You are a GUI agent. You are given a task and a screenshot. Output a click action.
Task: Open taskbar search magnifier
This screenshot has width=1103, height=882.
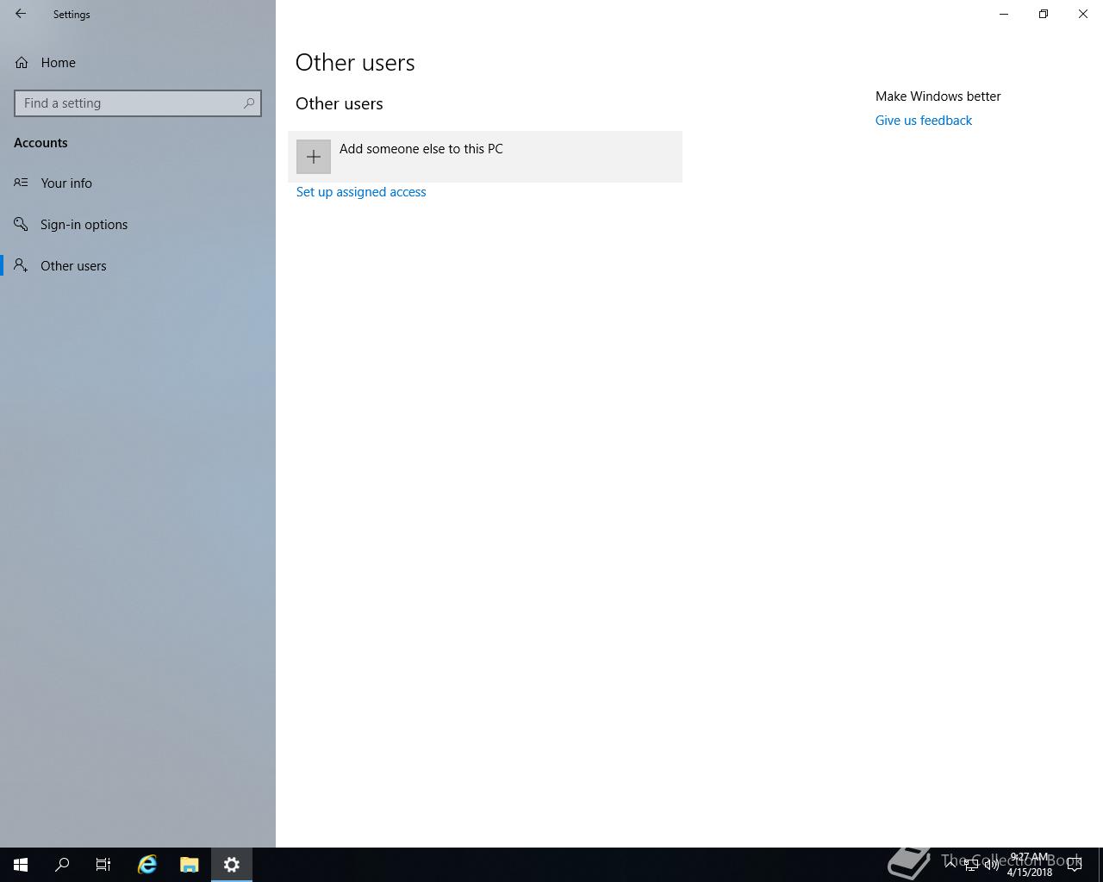click(62, 865)
